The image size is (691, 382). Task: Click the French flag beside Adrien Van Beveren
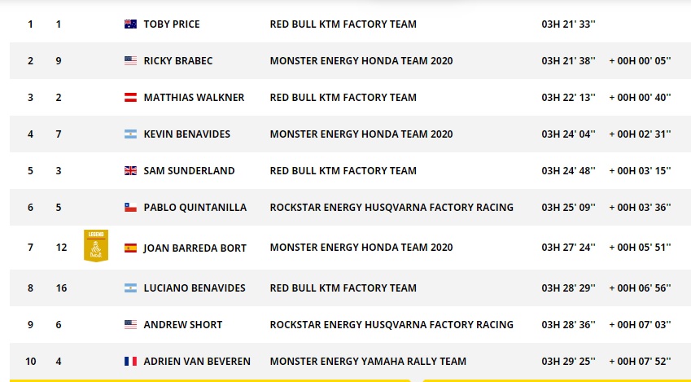(x=130, y=362)
